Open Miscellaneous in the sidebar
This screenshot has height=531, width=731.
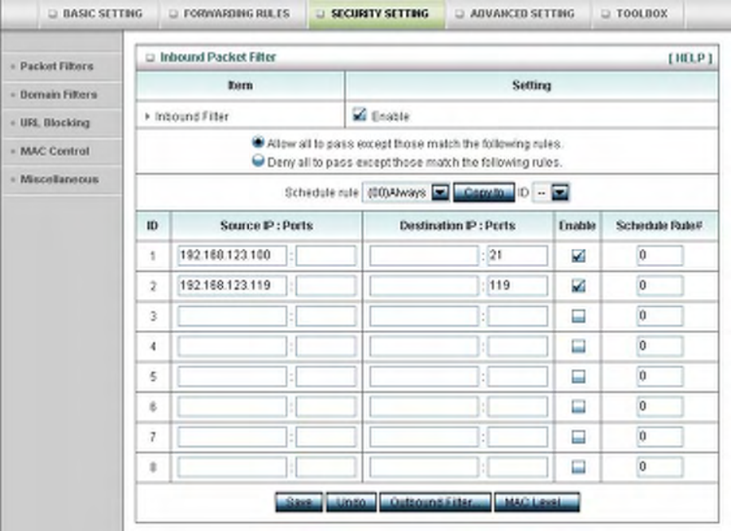point(59,180)
